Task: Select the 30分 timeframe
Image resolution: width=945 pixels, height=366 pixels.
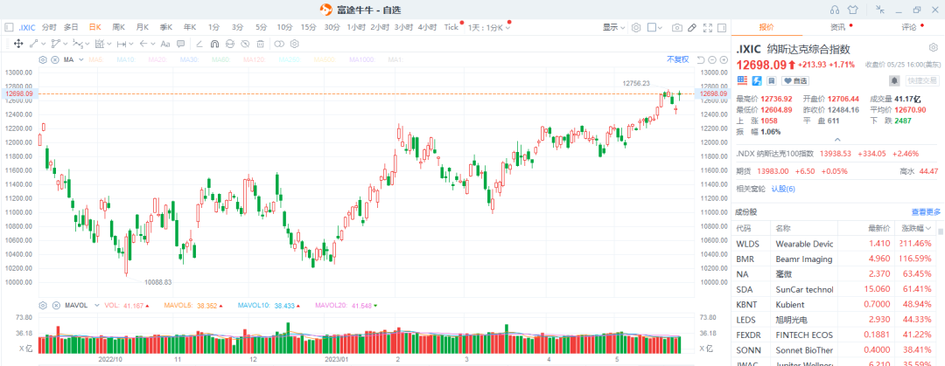Action: click(x=332, y=27)
